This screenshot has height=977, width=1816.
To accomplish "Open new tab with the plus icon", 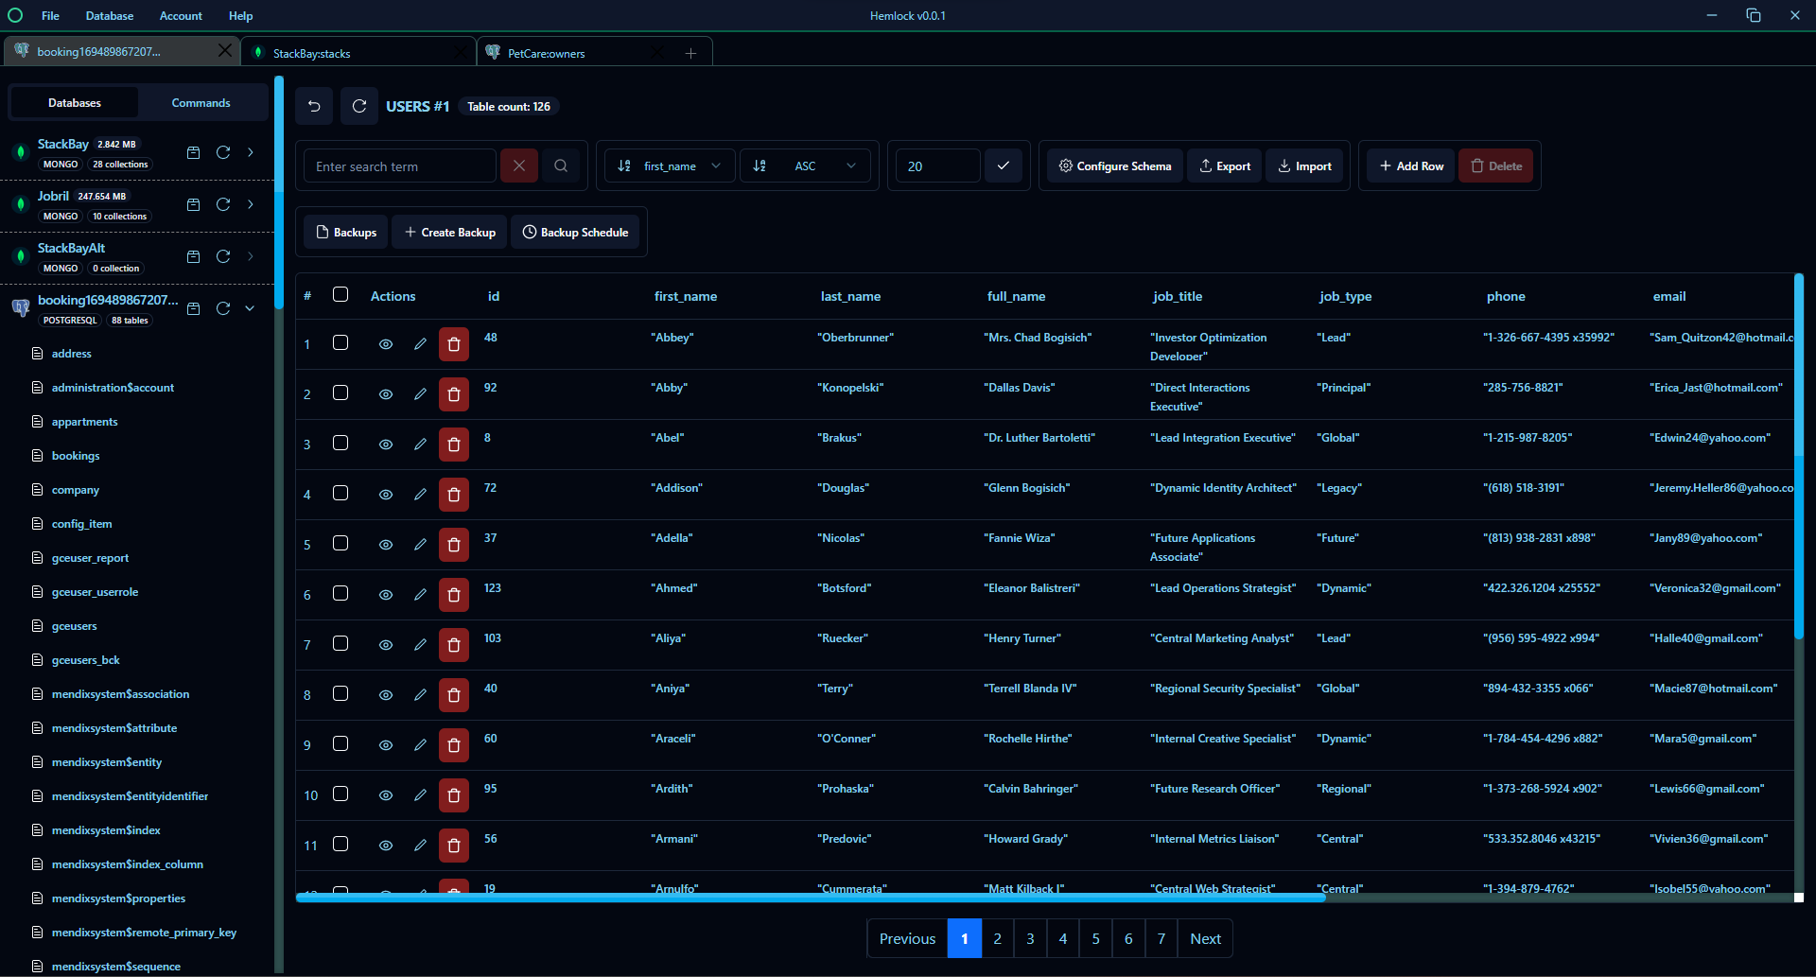I will coord(690,53).
